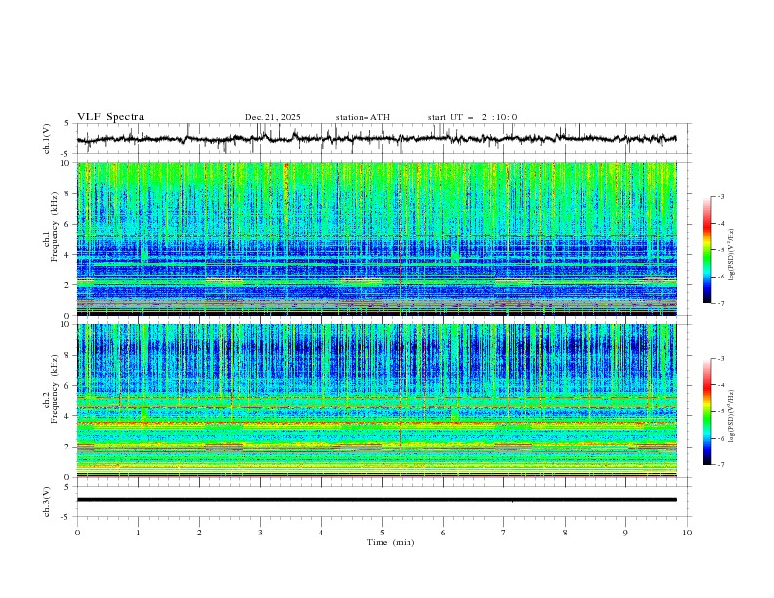Click the ch.3(V) flat trace
Image resolution: width=774 pixels, height=598 pixels.
(377, 500)
